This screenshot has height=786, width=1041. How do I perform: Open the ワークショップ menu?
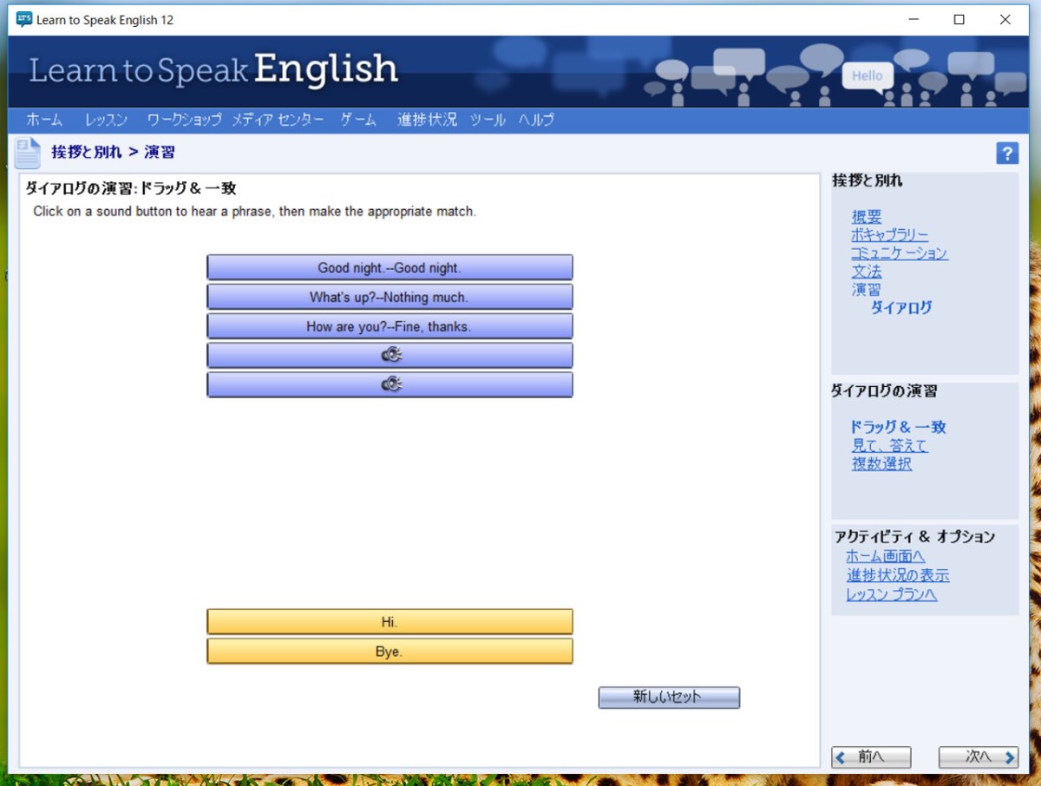coord(184,120)
